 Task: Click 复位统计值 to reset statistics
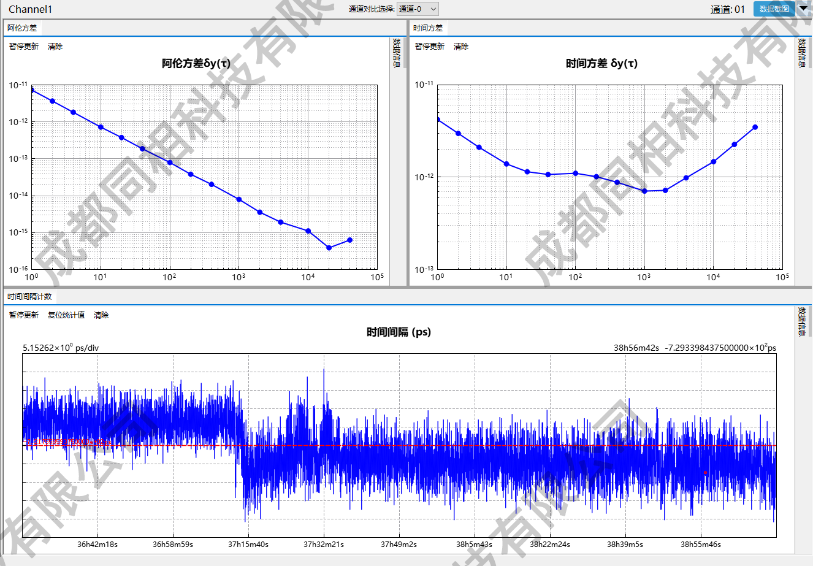66,315
